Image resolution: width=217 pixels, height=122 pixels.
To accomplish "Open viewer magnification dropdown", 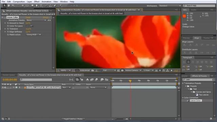I will 65,70.
